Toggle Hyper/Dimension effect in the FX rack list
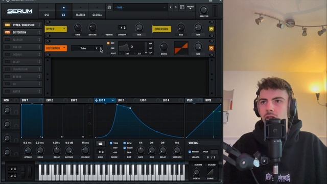The image size is (327, 184). (x=8, y=25)
